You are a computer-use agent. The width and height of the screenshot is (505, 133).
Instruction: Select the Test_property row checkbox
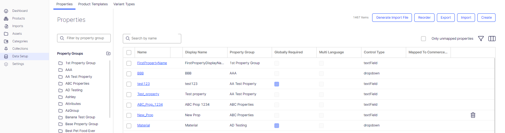(x=129, y=94)
